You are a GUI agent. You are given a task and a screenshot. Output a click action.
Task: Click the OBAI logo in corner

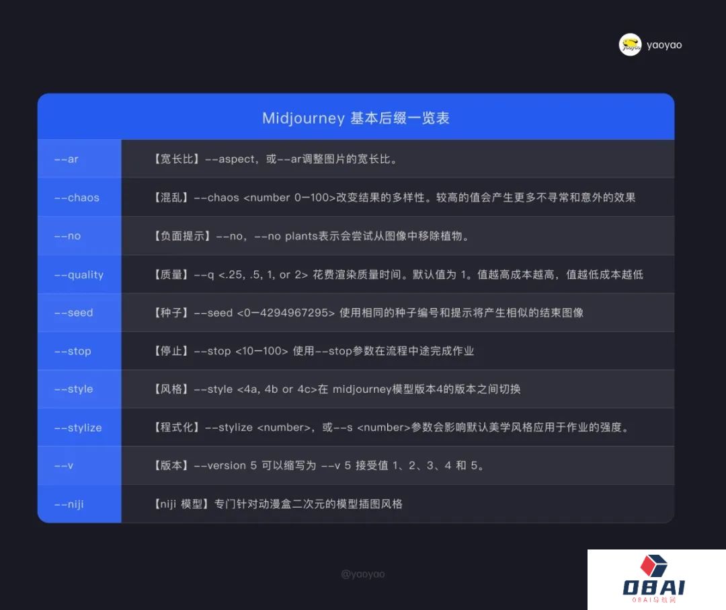[x=654, y=579]
